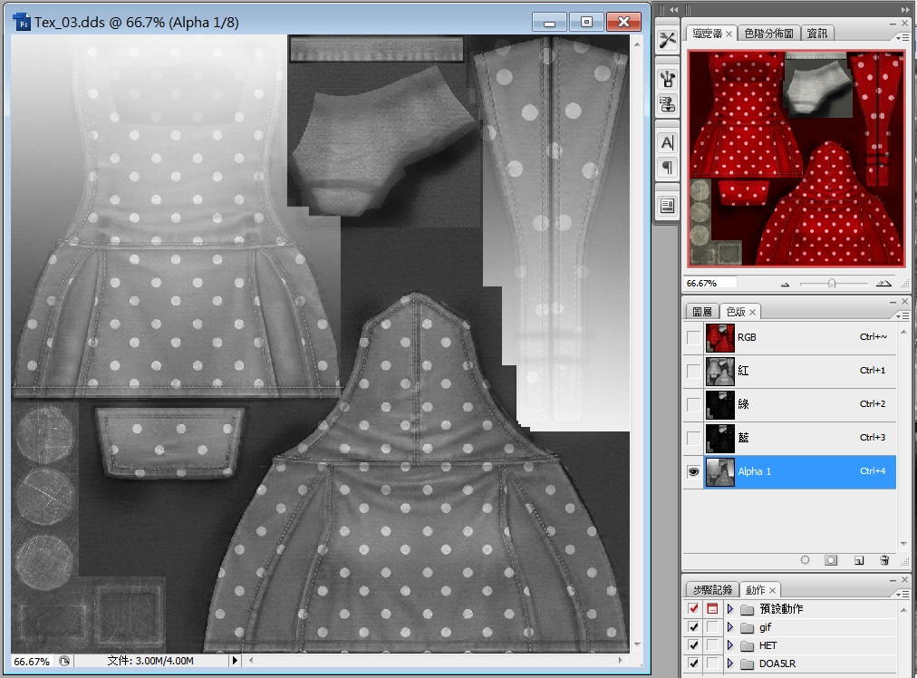Uncheck the HET action set checkbox

point(693,645)
